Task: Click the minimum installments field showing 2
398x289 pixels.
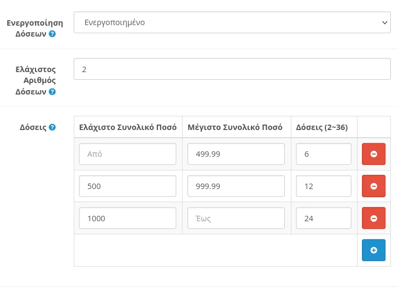Action: point(232,69)
